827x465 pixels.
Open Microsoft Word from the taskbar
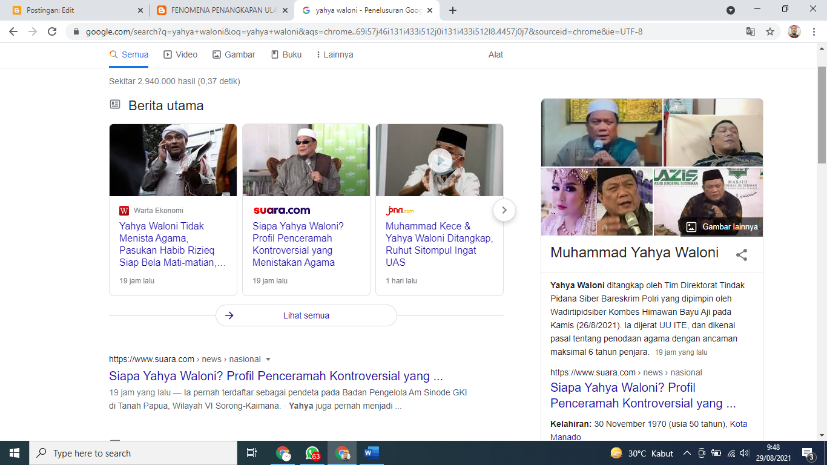tap(372, 453)
